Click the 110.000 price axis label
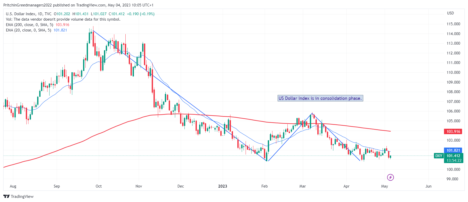 coord(453,72)
